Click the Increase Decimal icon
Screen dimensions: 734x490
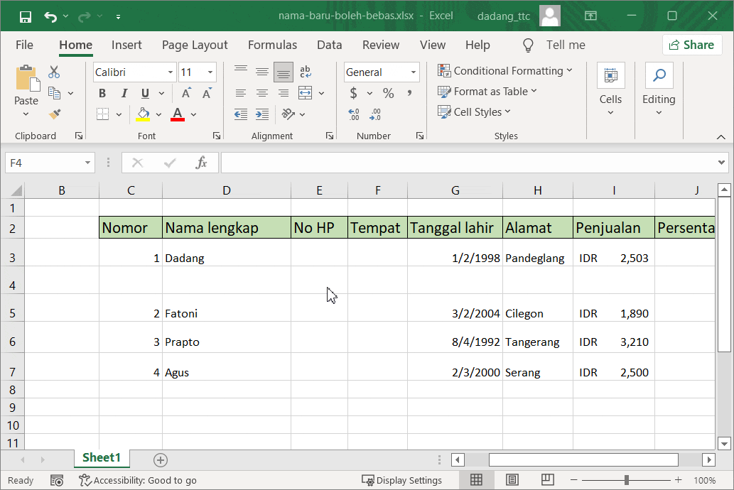(x=353, y=114)
